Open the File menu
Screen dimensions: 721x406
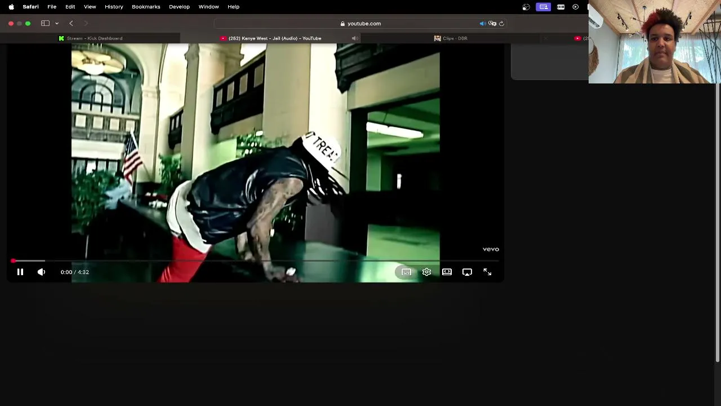[52, 7]
